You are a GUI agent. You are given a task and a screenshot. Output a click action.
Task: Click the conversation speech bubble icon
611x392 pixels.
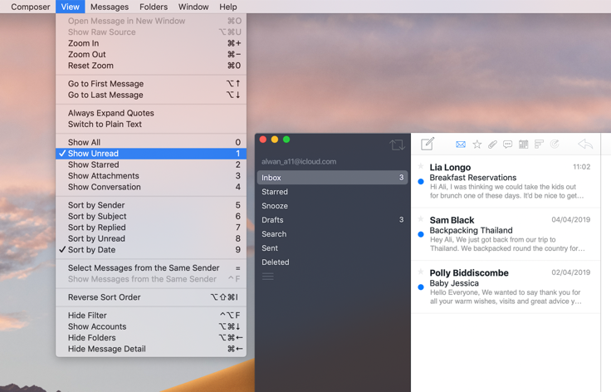click(508, 145)
